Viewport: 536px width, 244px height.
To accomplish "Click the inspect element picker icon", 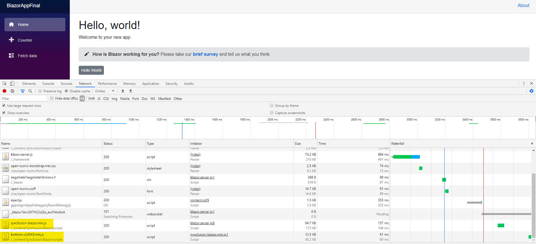I will tap(4, 84).
